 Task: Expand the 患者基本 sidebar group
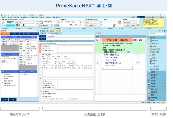[x=164, y=75]
